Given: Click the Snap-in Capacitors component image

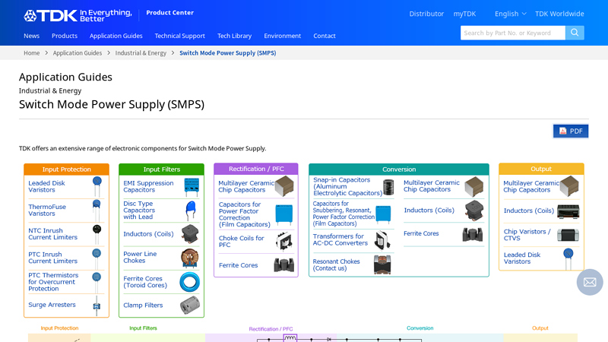Looking at the screenshot, I should tap(388, 187).
